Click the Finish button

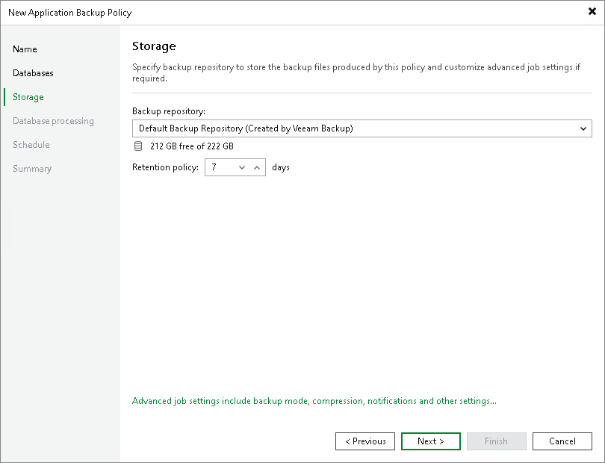[x=496, y=441]
